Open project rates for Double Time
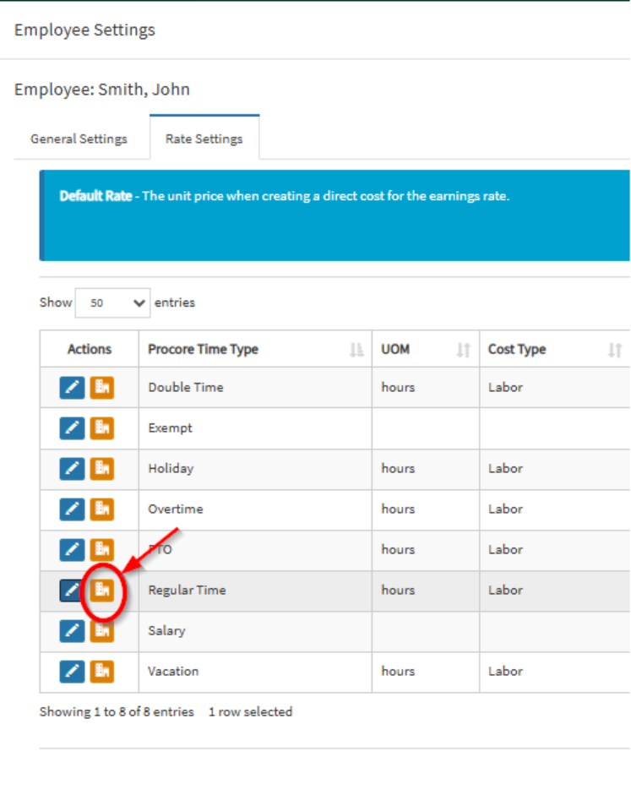631x806 pixels. (101, 388)
